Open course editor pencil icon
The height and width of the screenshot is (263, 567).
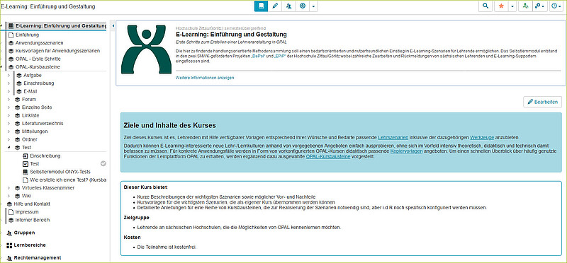(x=275, y=6)
